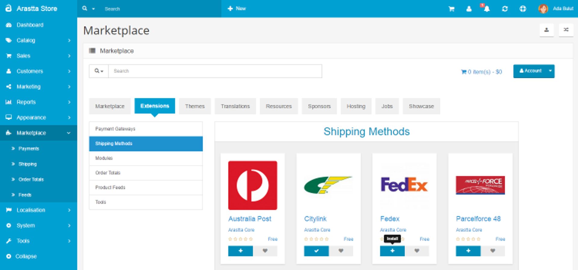Click the New button in top bar

point(237,9)
